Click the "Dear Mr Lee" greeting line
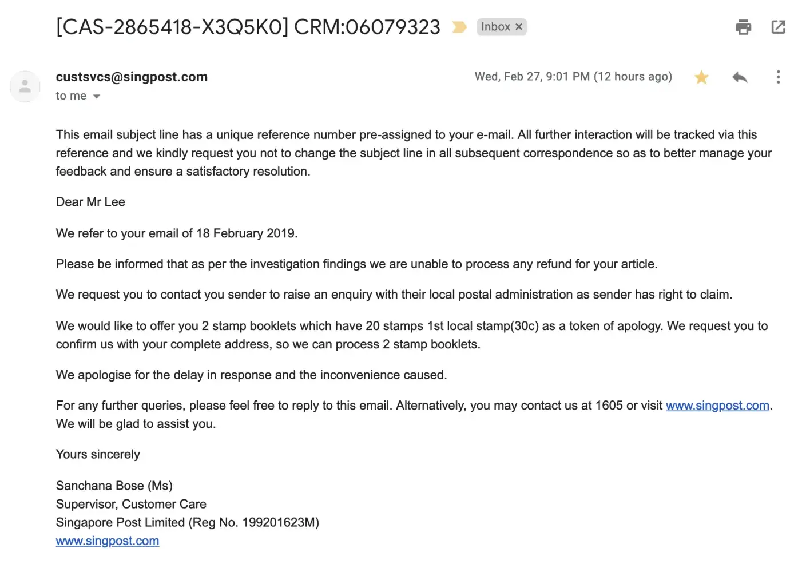 [90, 202]
